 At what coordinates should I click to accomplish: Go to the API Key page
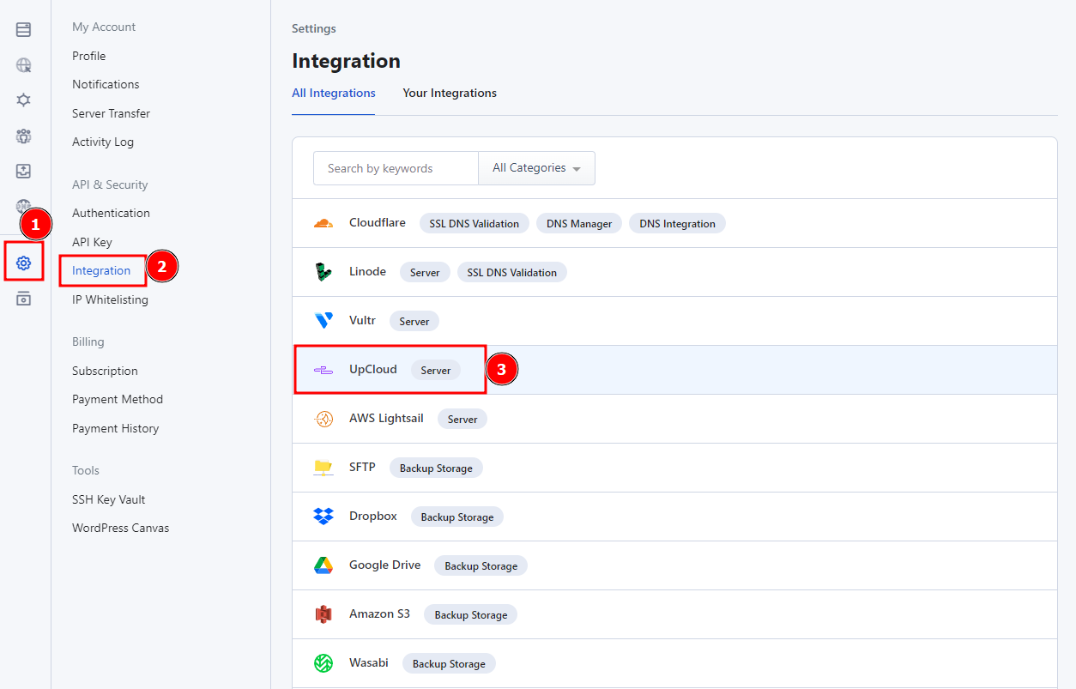click(x=92, y=242)
